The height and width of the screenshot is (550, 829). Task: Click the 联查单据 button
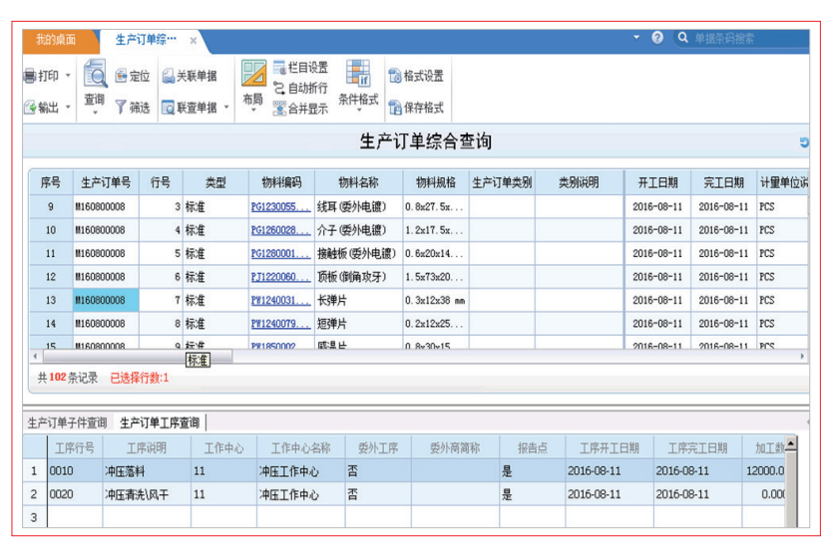pos(190,108)
